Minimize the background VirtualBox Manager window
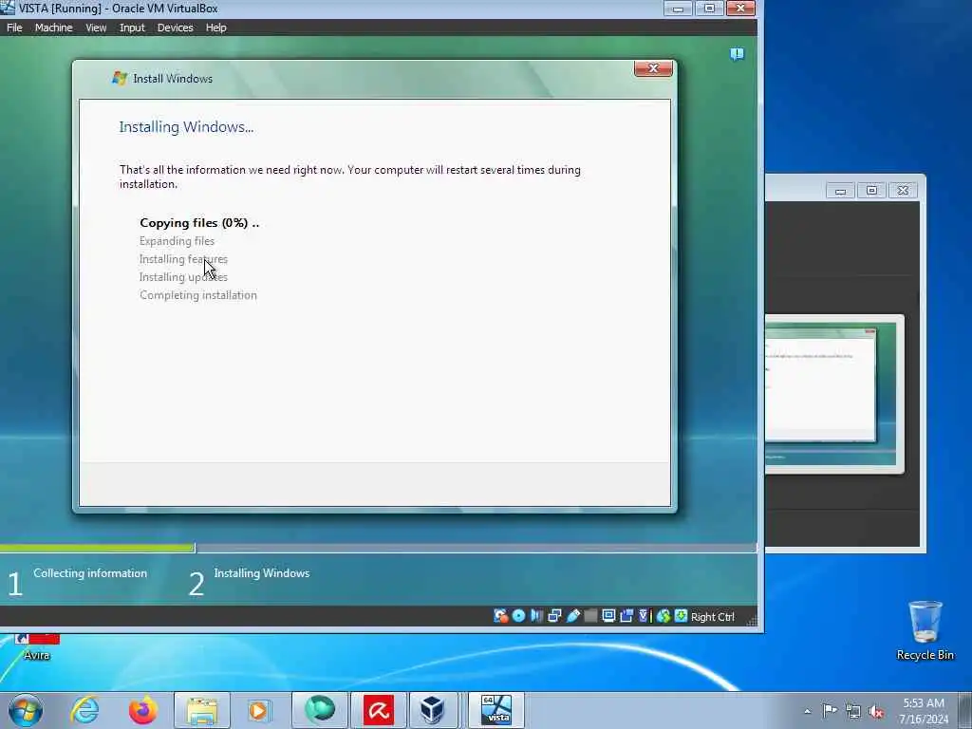This screenshot has height=729, width=972. click(841, 190)
